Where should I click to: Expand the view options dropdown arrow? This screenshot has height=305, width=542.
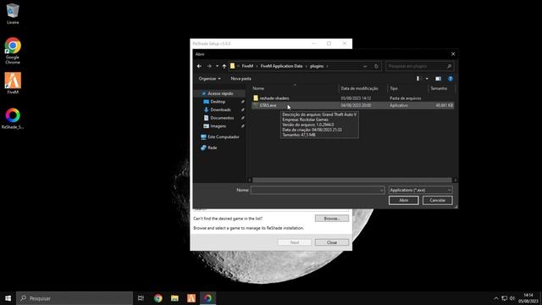pos(427,79)
